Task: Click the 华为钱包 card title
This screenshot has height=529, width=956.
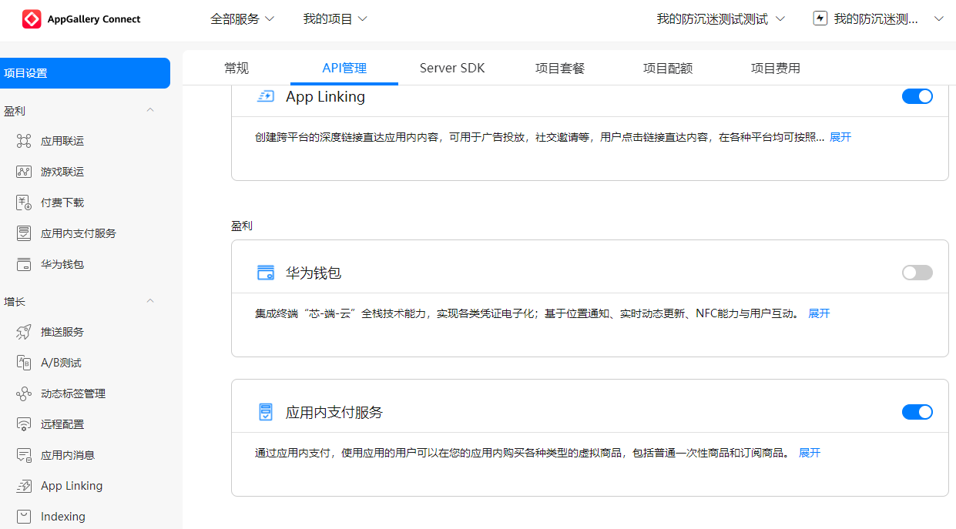Action: [314, 273]
